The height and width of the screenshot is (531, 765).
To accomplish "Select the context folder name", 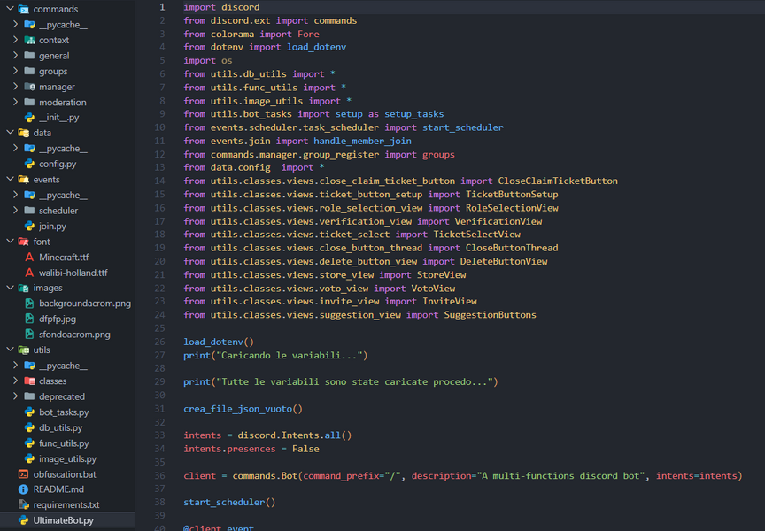I will [x=54, y=40].
